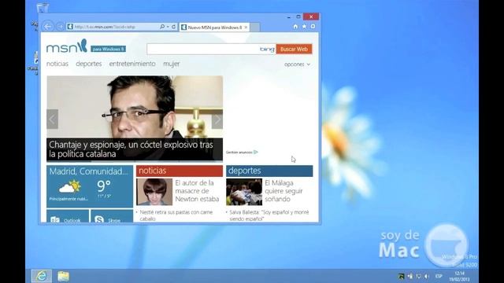Click the Newton story thumbnail image
Image resolution: width=504 pixels, height=283 pixels.
pos(154,192)
